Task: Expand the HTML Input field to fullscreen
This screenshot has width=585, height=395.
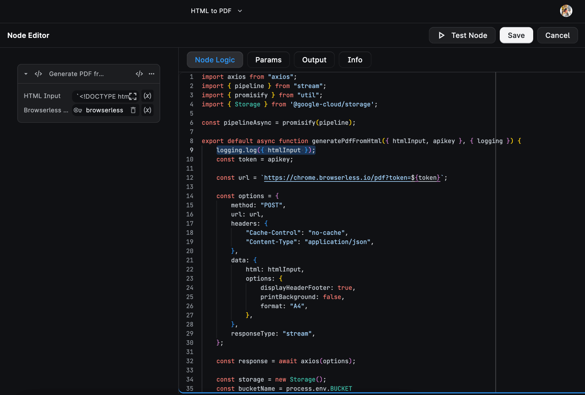Action: (x=133, y=96)
